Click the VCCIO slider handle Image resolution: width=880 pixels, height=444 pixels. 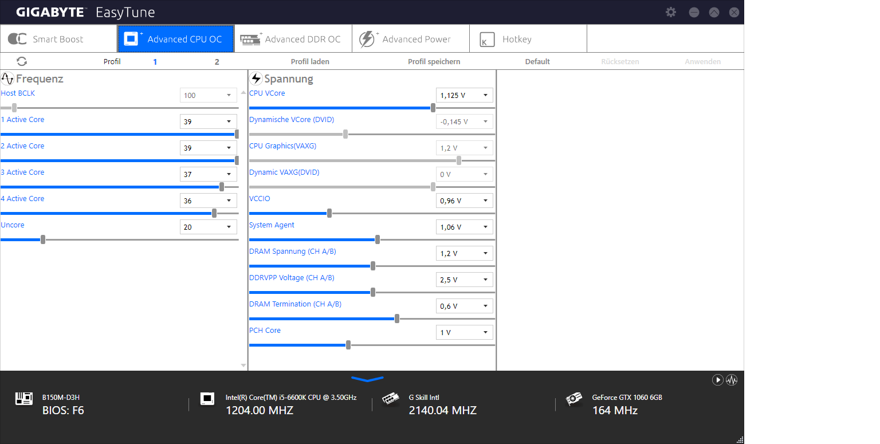329,213
